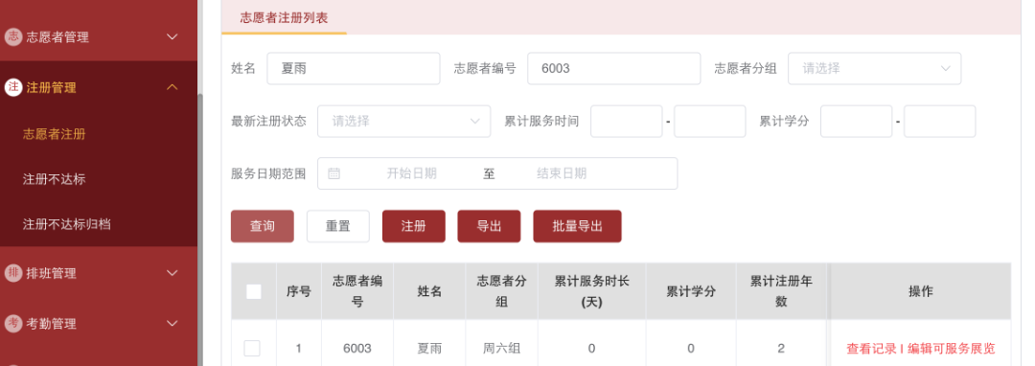Check the row checkbox for 夏雨
1035x366 pixels.
252,348
